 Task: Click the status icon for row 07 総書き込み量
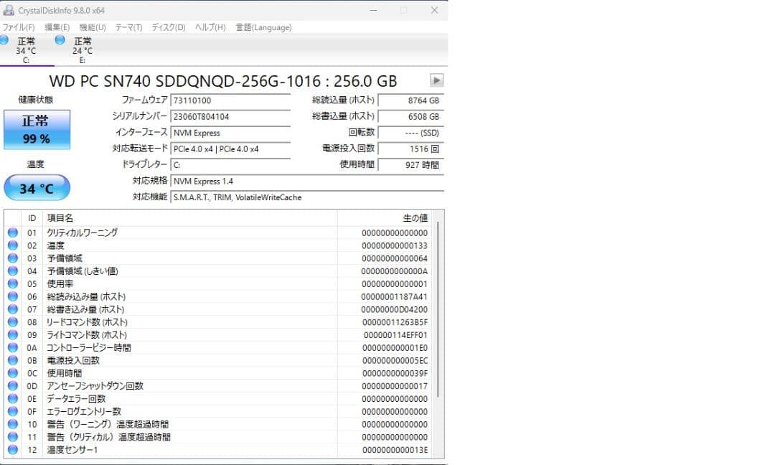13,309
